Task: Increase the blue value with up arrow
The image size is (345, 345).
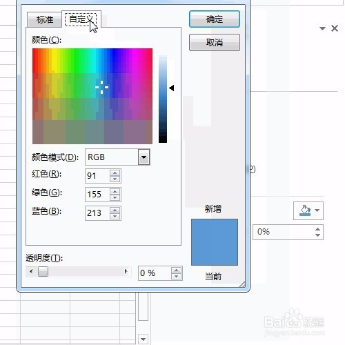Action: click(x=115, y=210)
